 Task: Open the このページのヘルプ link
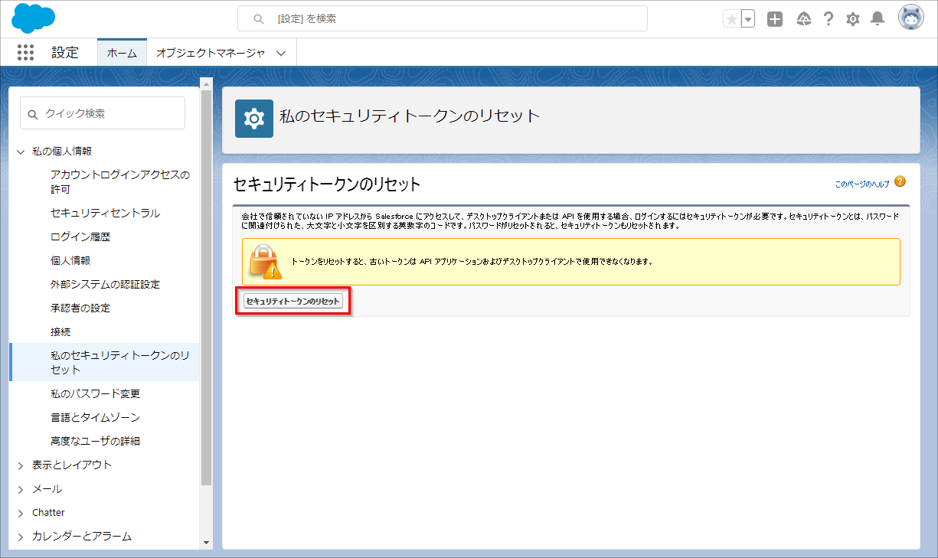[862, 184]
